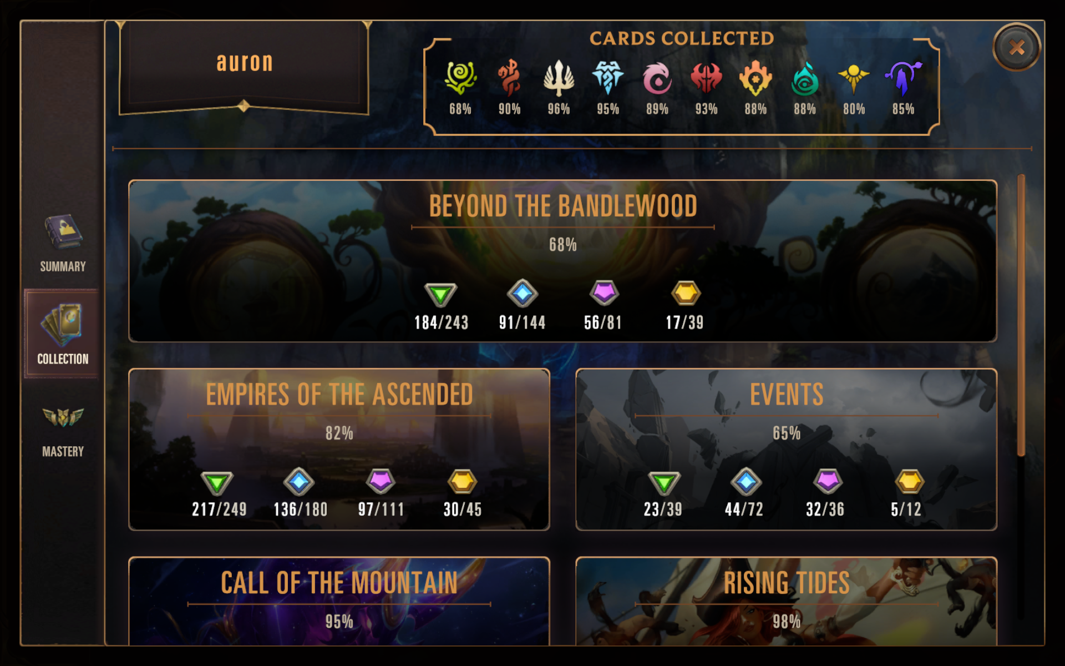
Task: Open the Empires of the Ascended panel
Action: click(339, 450)
